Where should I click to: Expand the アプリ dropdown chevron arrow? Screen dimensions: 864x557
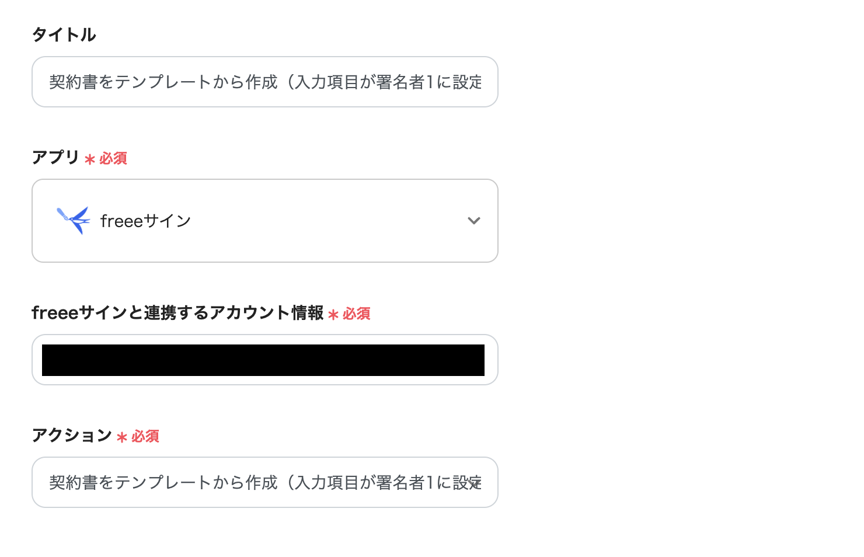pos(473,221)
